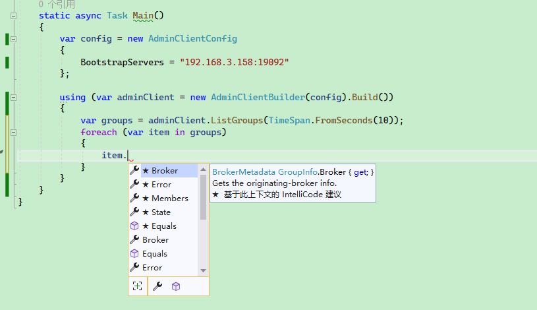The image size is (537, 310).
Task: Click the BootstrapServers string value in code
Action: [235, 62]
